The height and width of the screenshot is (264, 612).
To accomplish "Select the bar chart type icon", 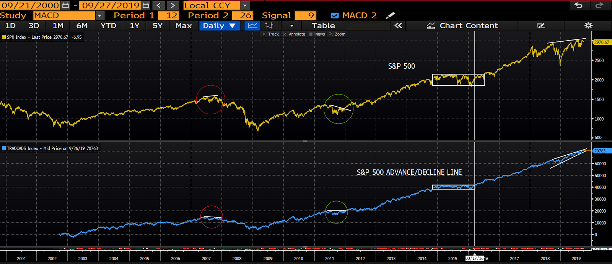I will [x=269, y=26].
